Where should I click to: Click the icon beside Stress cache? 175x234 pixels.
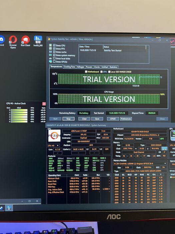pos(51,52)
